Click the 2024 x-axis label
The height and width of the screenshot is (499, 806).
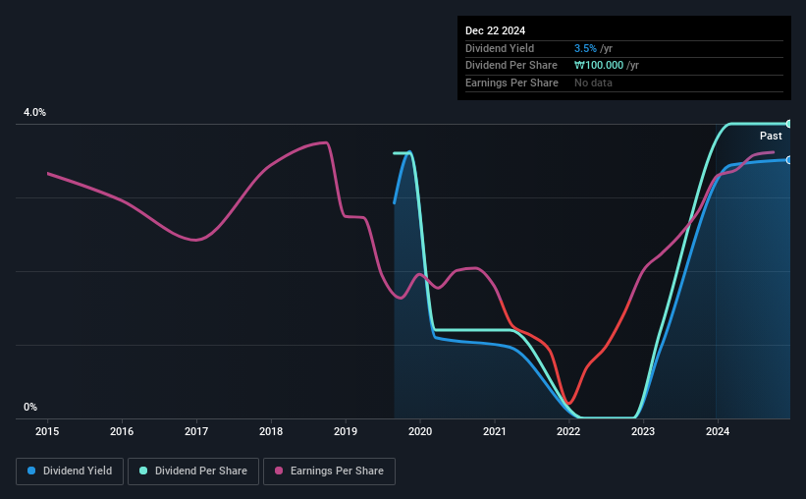tap(718, 431)
